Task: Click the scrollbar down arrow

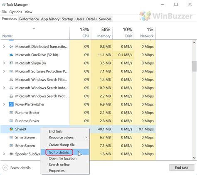Action: click(x=194, y=158)
